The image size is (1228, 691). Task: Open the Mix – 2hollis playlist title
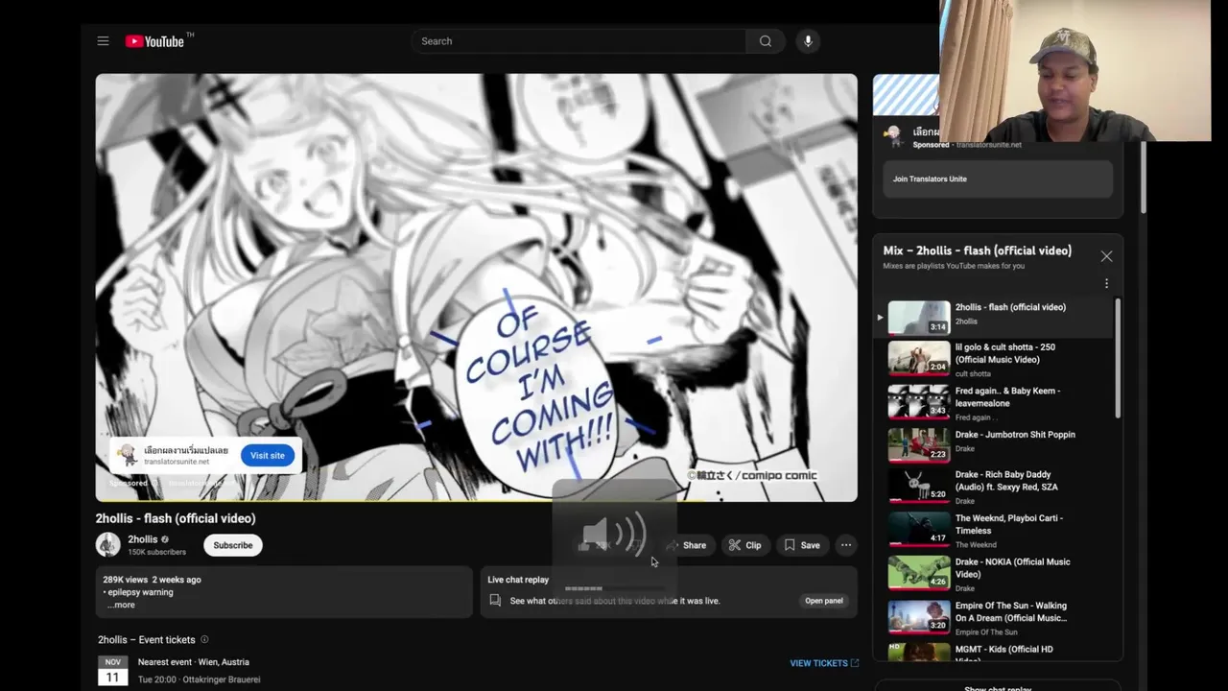pyautogui.click(x=977, y=250)
